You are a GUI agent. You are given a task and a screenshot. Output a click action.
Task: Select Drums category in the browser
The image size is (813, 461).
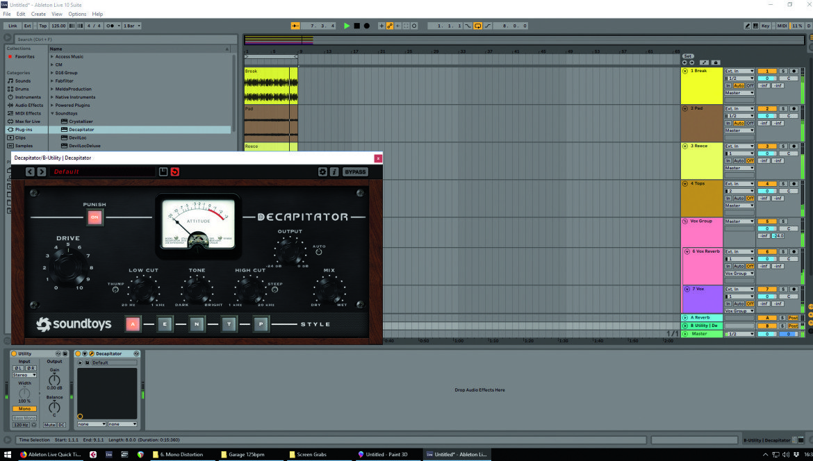22,89
